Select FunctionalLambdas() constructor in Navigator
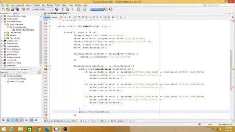Screen dimensions: 235x132 tap(18, 79)
